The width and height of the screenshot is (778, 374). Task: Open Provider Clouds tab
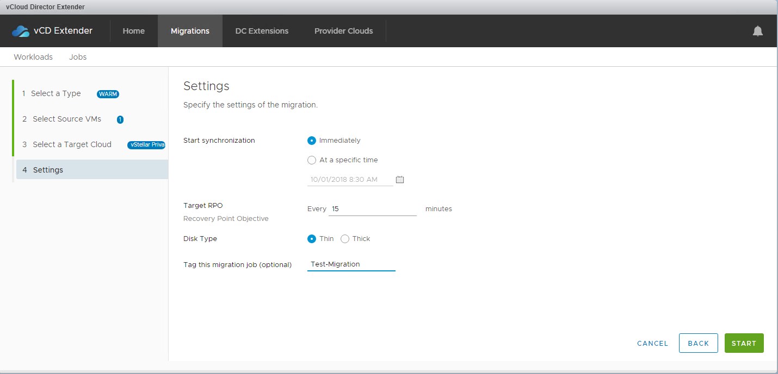pyautogui.click(x=343, y=31)
